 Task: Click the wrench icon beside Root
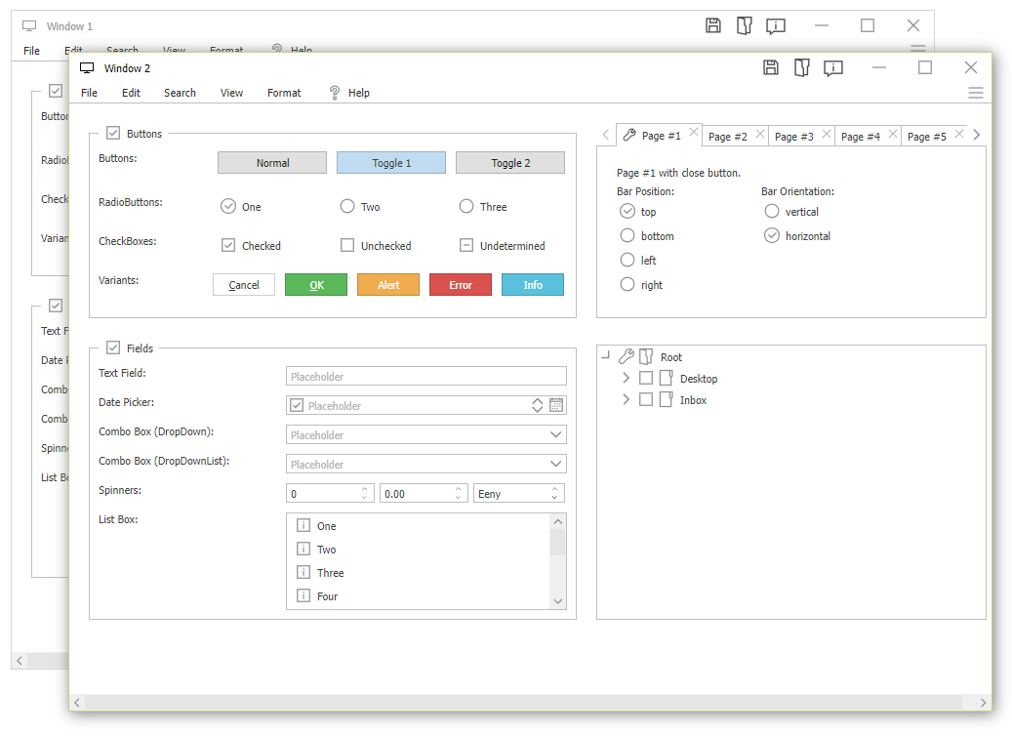627,356
